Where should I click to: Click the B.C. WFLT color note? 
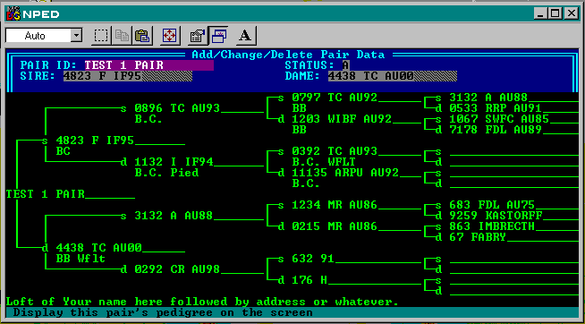[324, 162]
